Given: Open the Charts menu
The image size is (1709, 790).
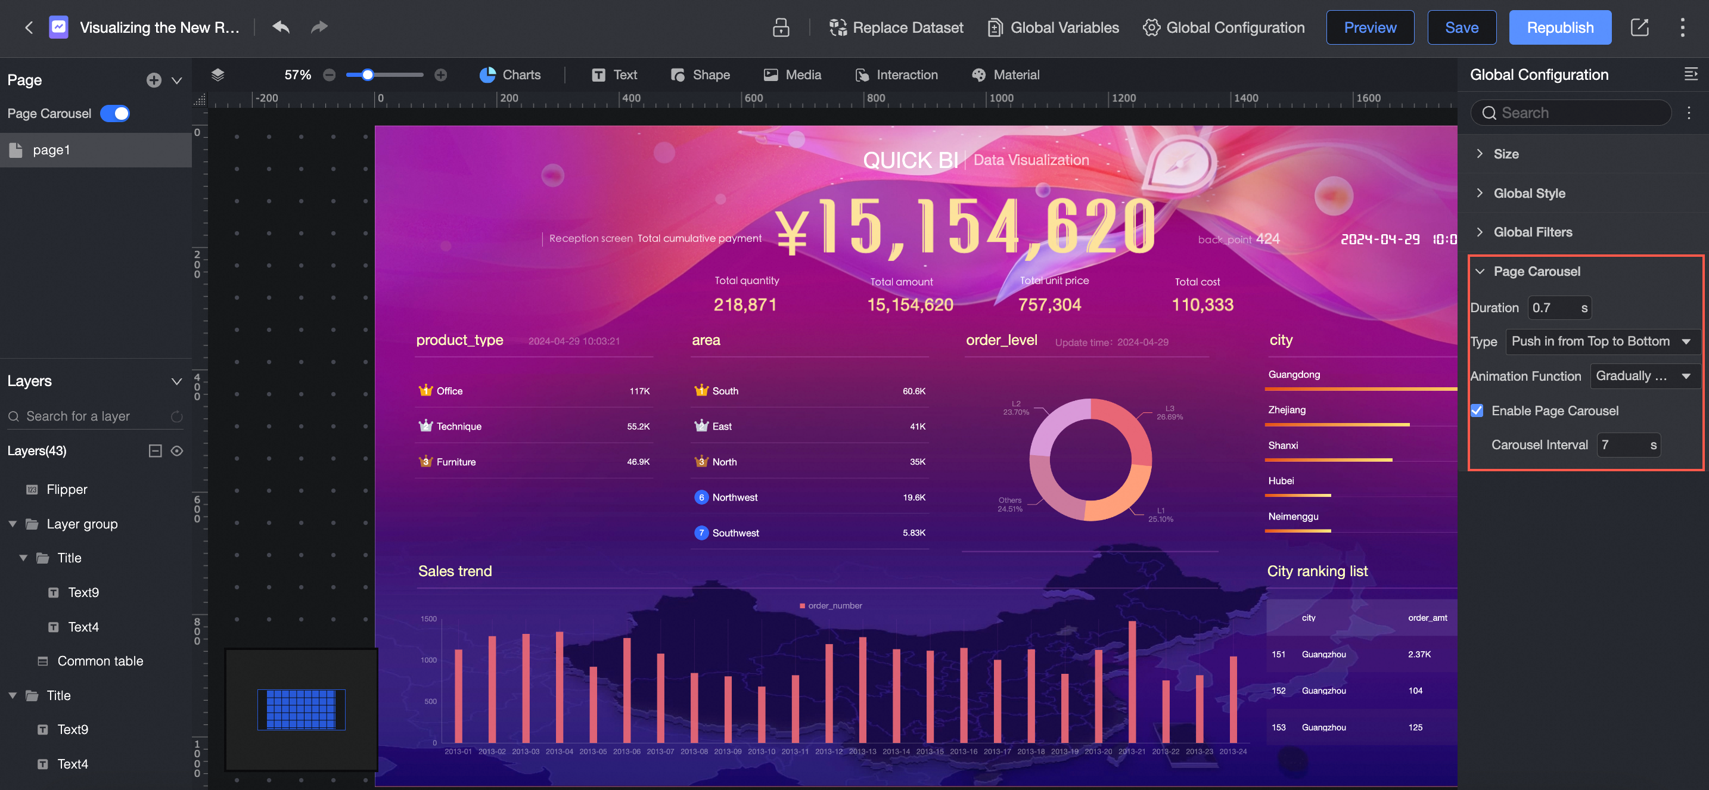Looking at the screenshot, I should point(509,75).
